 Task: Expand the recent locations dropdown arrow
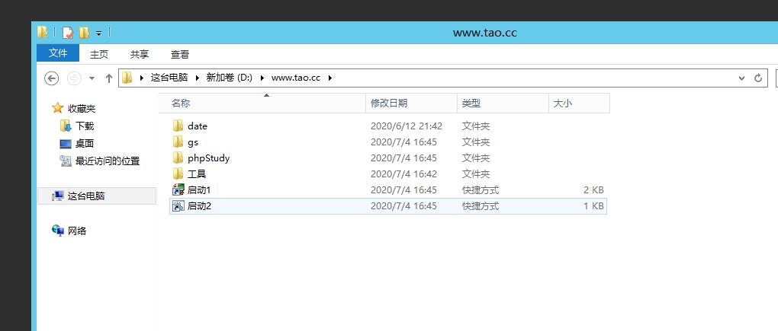click(x=92, y=78)
